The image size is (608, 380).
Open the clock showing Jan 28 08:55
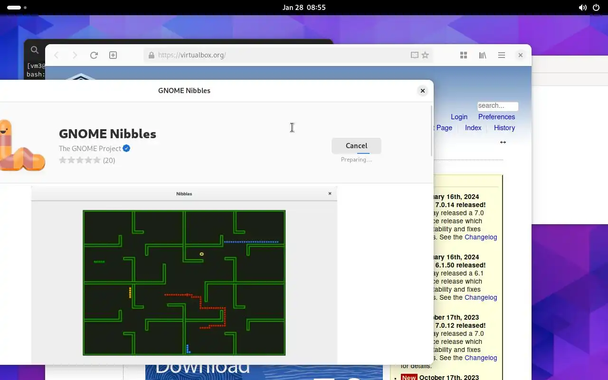304,8
